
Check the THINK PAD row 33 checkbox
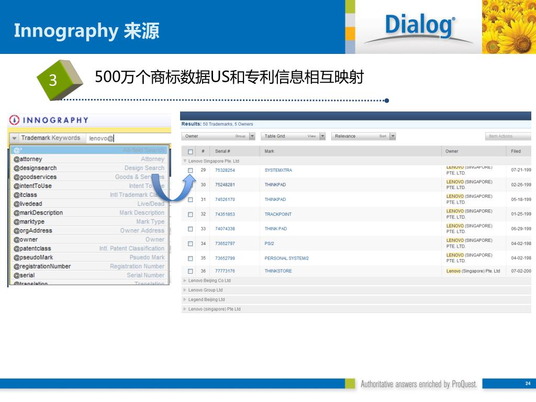[x=191, y=229]
